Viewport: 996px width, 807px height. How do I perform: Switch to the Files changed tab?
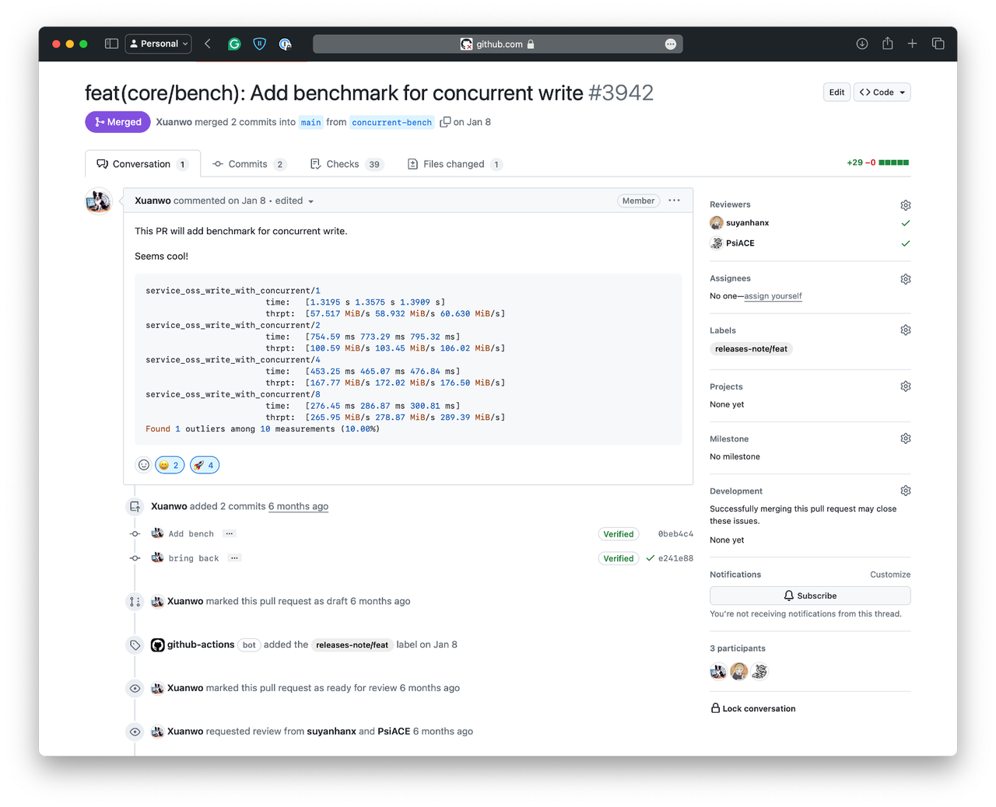[x=454, y=164]
